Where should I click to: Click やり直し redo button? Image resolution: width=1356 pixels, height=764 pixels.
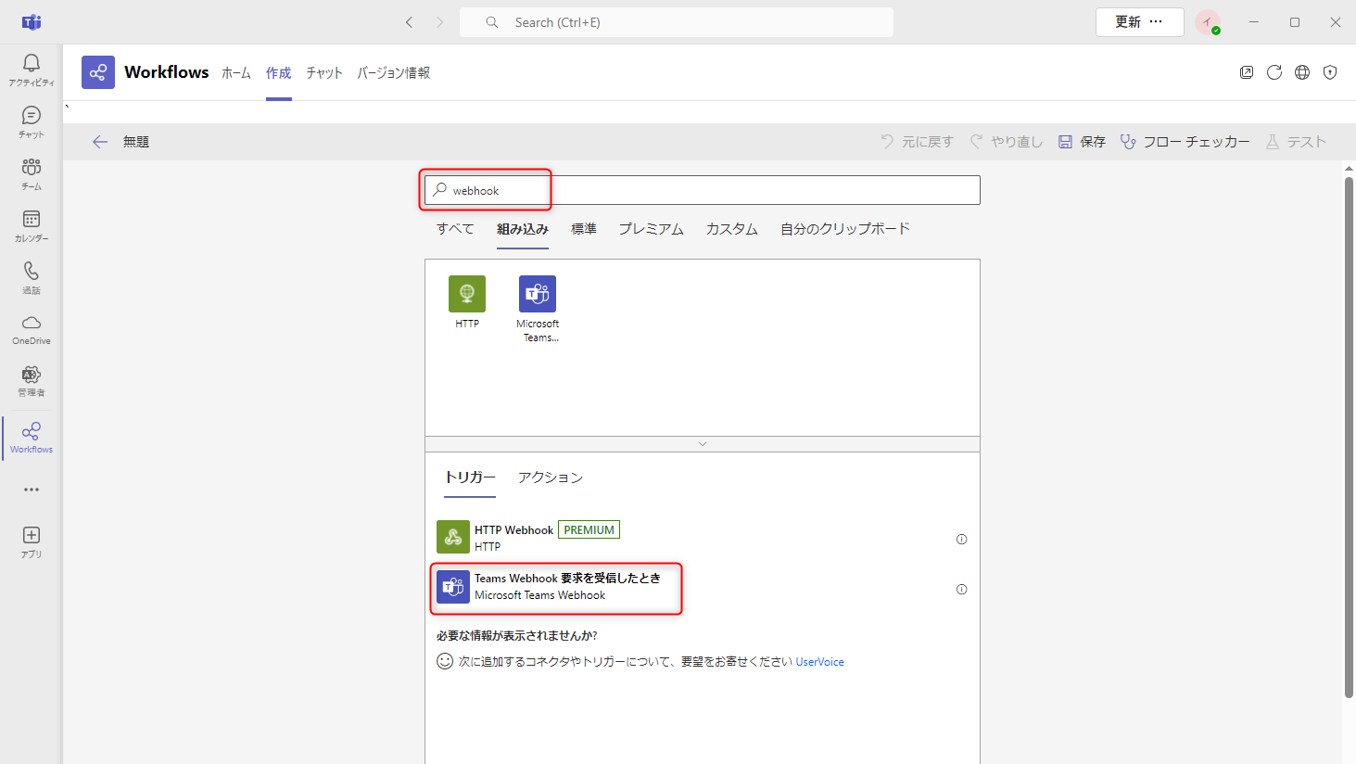(x=1006, y=142)
